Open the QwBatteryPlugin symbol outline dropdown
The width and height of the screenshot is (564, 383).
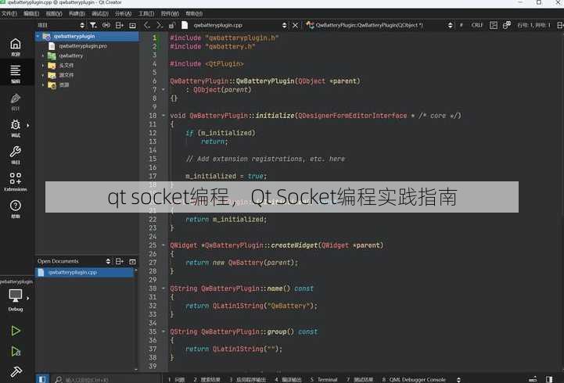click(x=379, y=25)
